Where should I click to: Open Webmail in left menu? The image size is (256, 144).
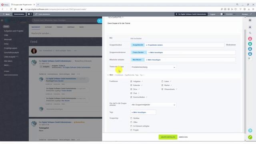point(8,39)
